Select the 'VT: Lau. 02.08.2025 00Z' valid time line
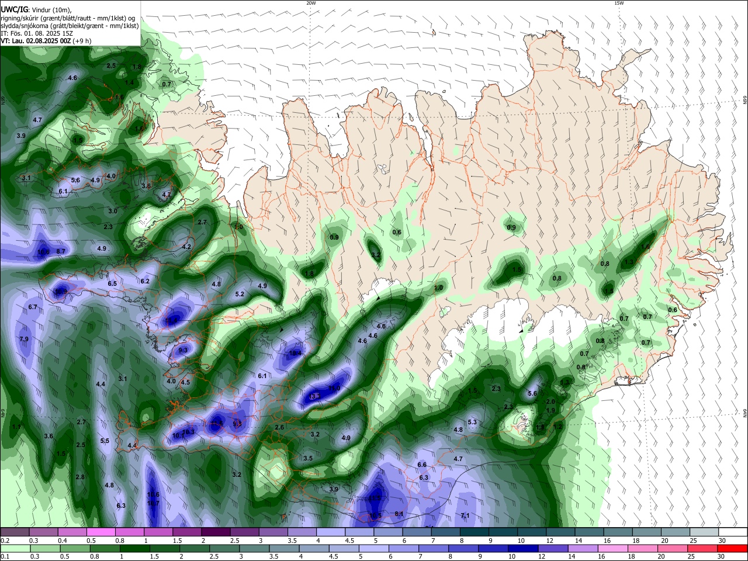Screen dimensions: 748x561 pos(36,41)
